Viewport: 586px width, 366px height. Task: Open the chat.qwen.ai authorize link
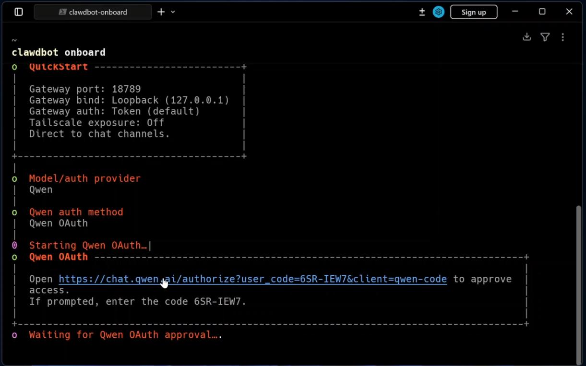(252, 279)
